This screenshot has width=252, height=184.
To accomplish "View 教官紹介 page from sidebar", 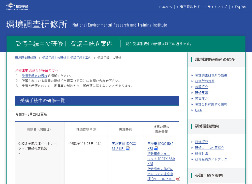I will [201, 98].
